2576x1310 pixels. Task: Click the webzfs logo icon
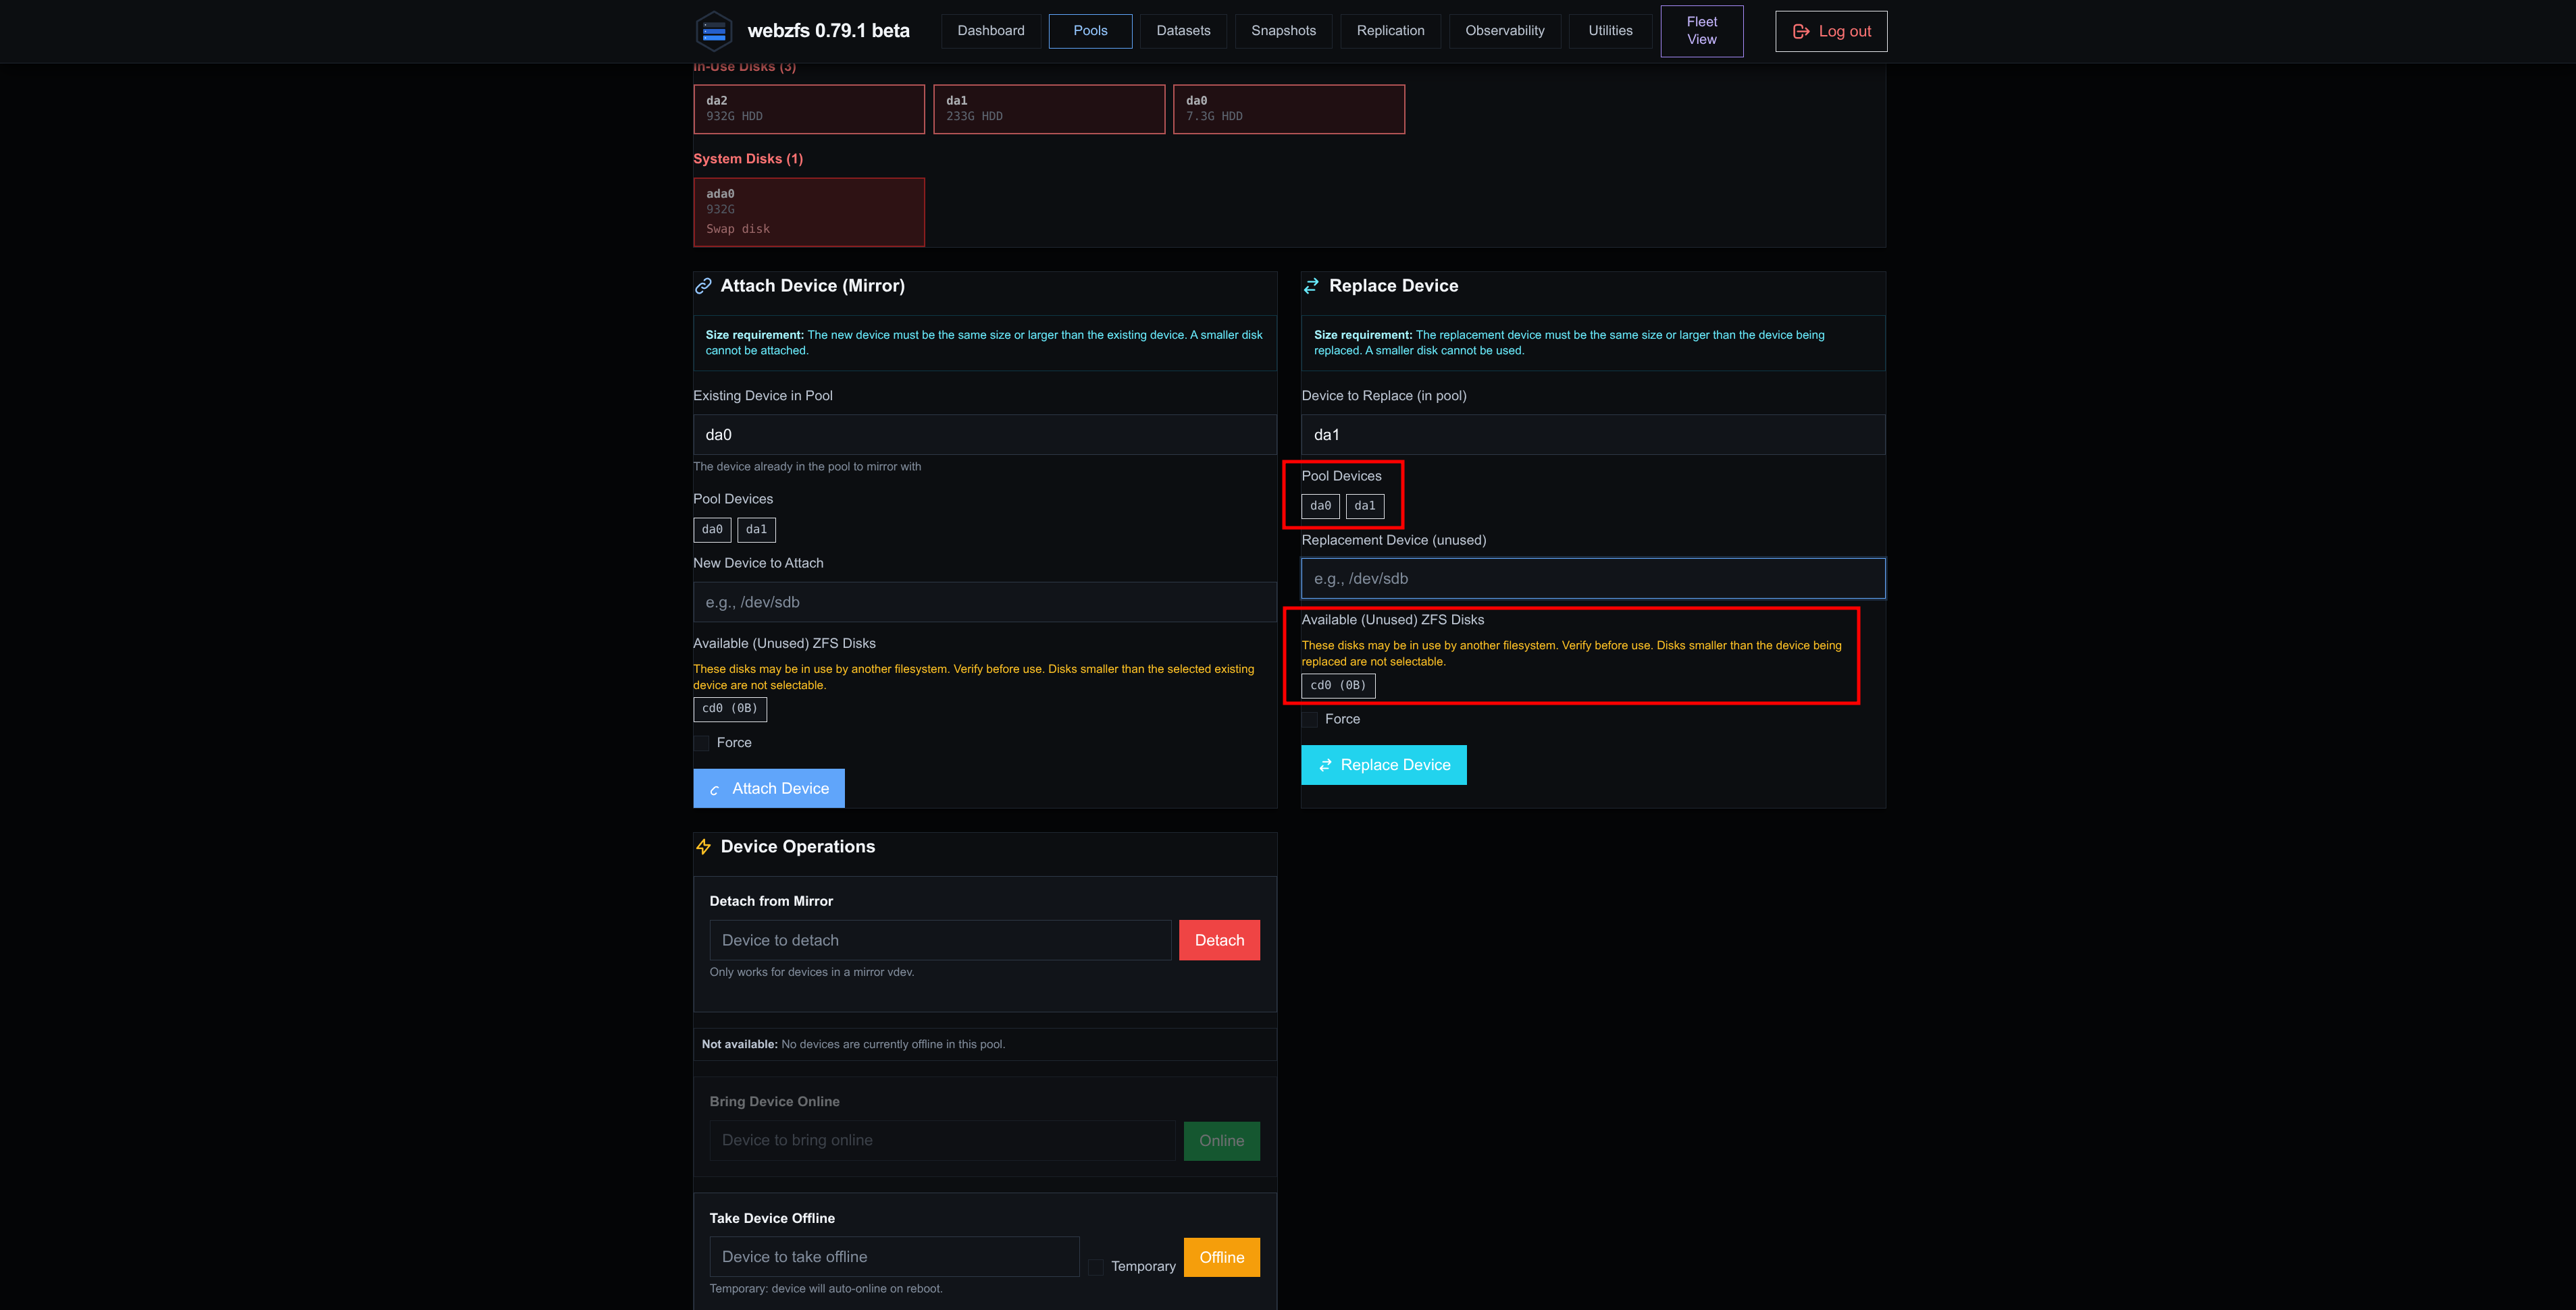pos(714,31)
